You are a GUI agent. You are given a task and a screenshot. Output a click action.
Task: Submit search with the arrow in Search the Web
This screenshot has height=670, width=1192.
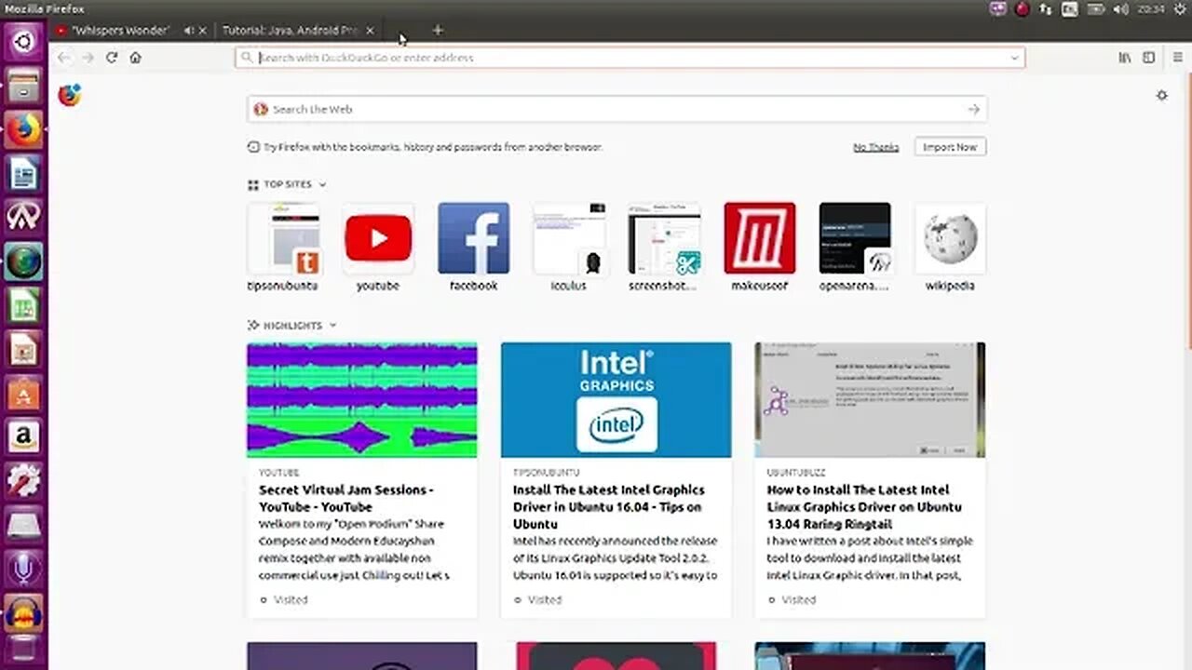tap(973, 109)
